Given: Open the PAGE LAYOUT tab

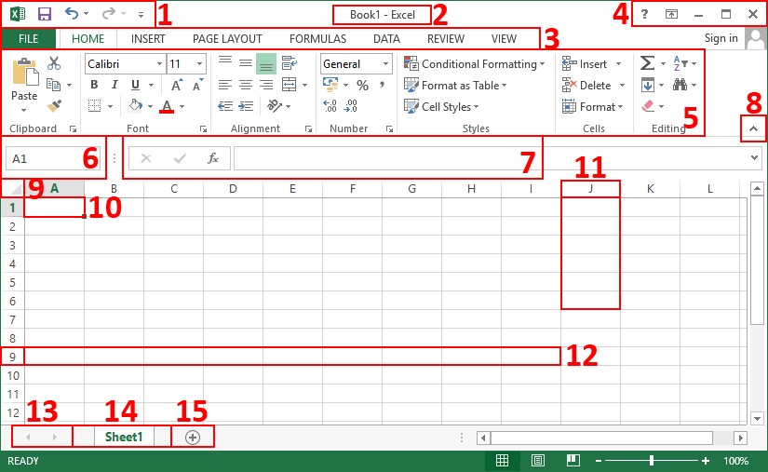Looking at the screenshot, I should (227, 39).
